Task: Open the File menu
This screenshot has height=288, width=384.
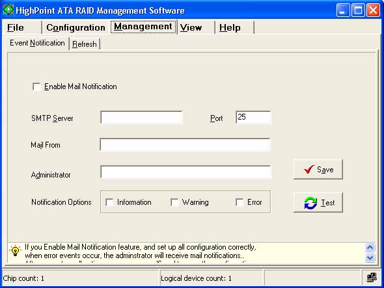Action: (x=16, y=27)
